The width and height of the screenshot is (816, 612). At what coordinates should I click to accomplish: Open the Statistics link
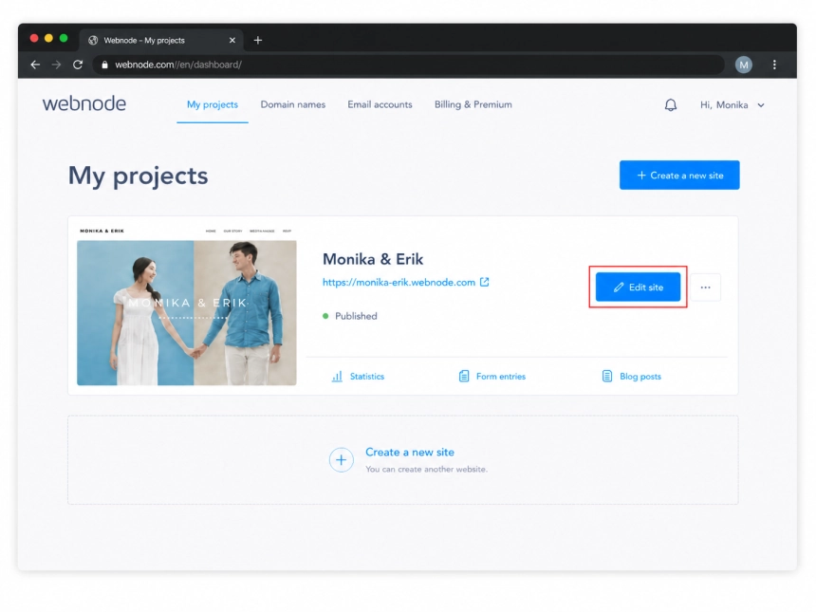[367, 377]
